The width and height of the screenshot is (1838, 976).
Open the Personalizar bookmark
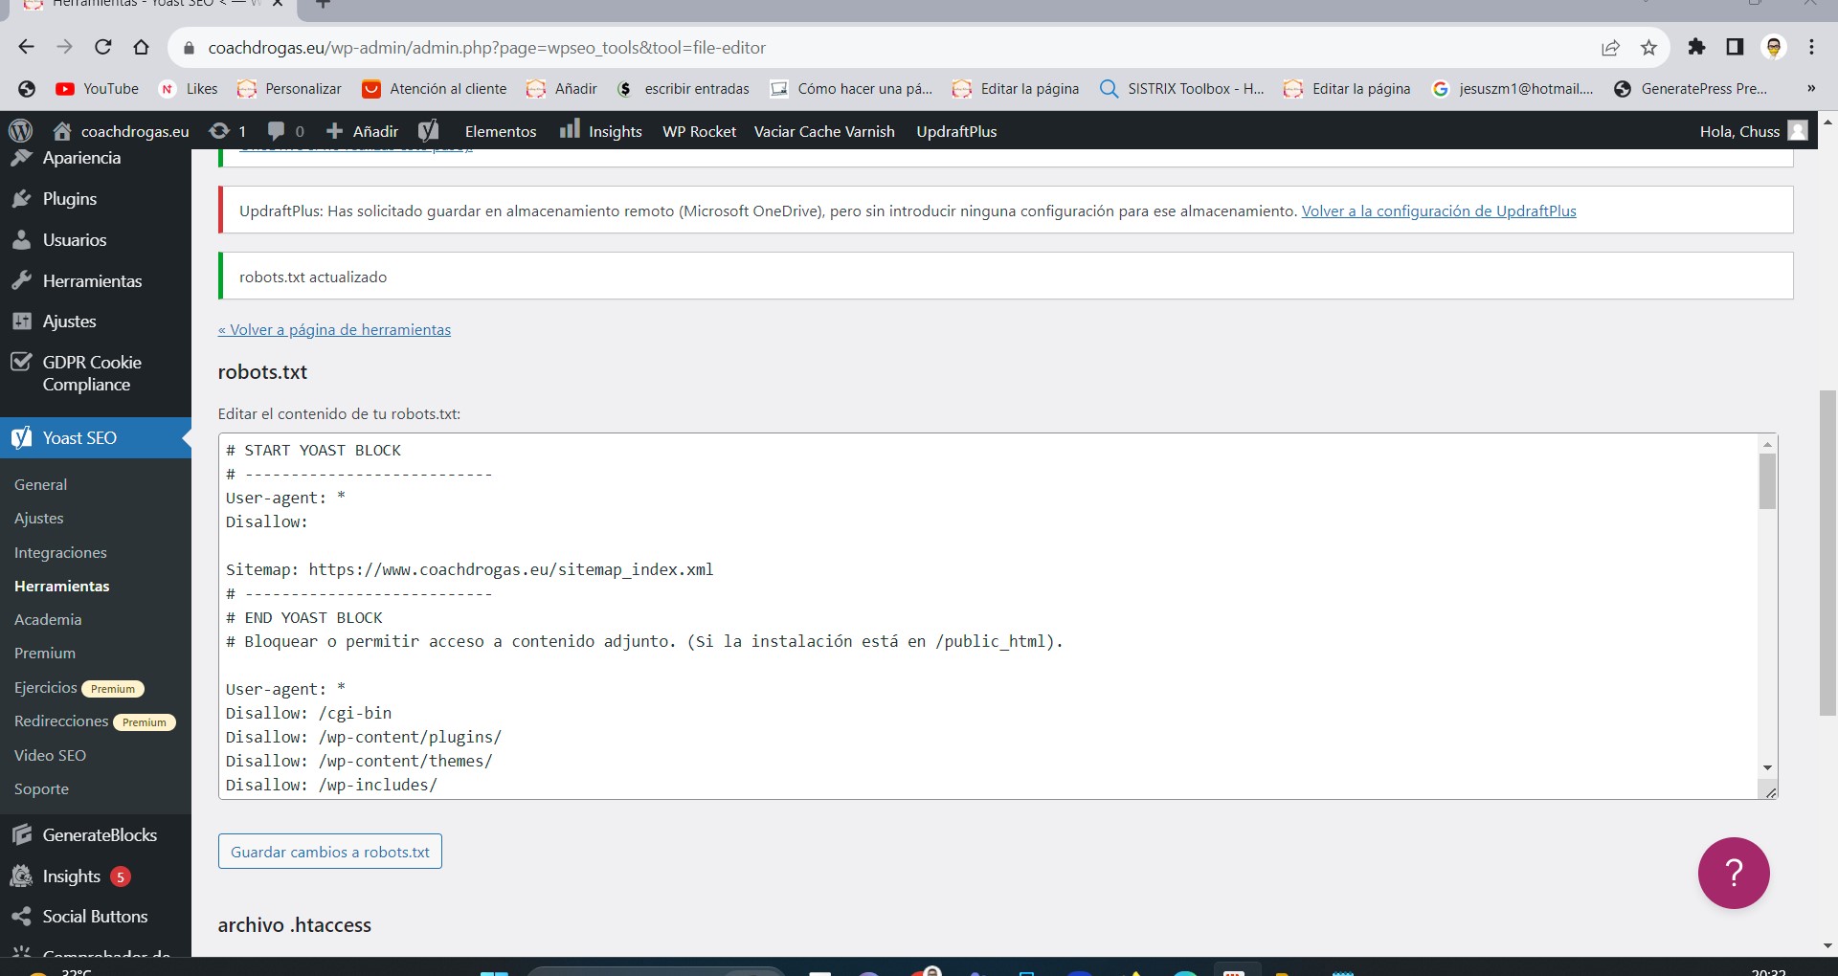tap(289, 88)
